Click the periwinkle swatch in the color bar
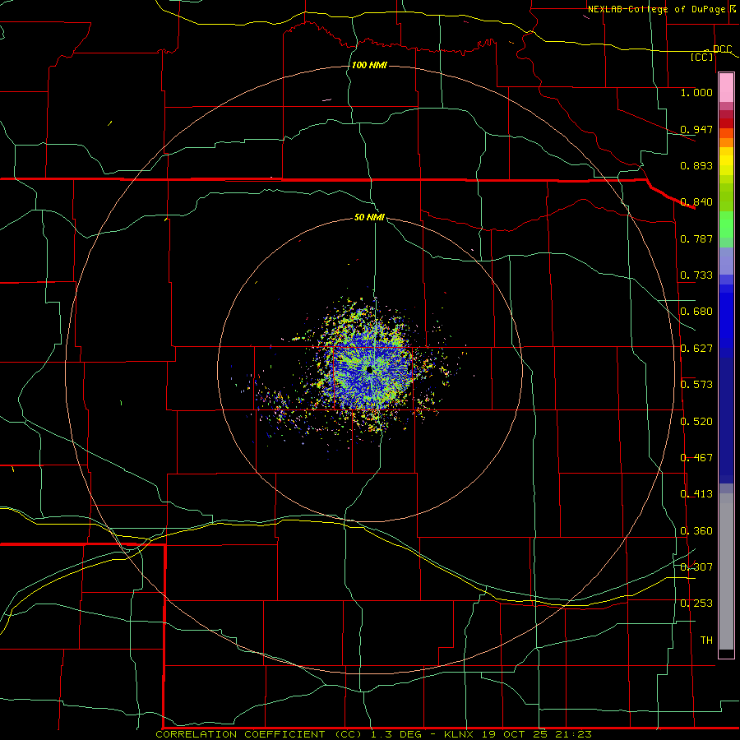Viewport: 740px width, 740px height. coord(726,261)
